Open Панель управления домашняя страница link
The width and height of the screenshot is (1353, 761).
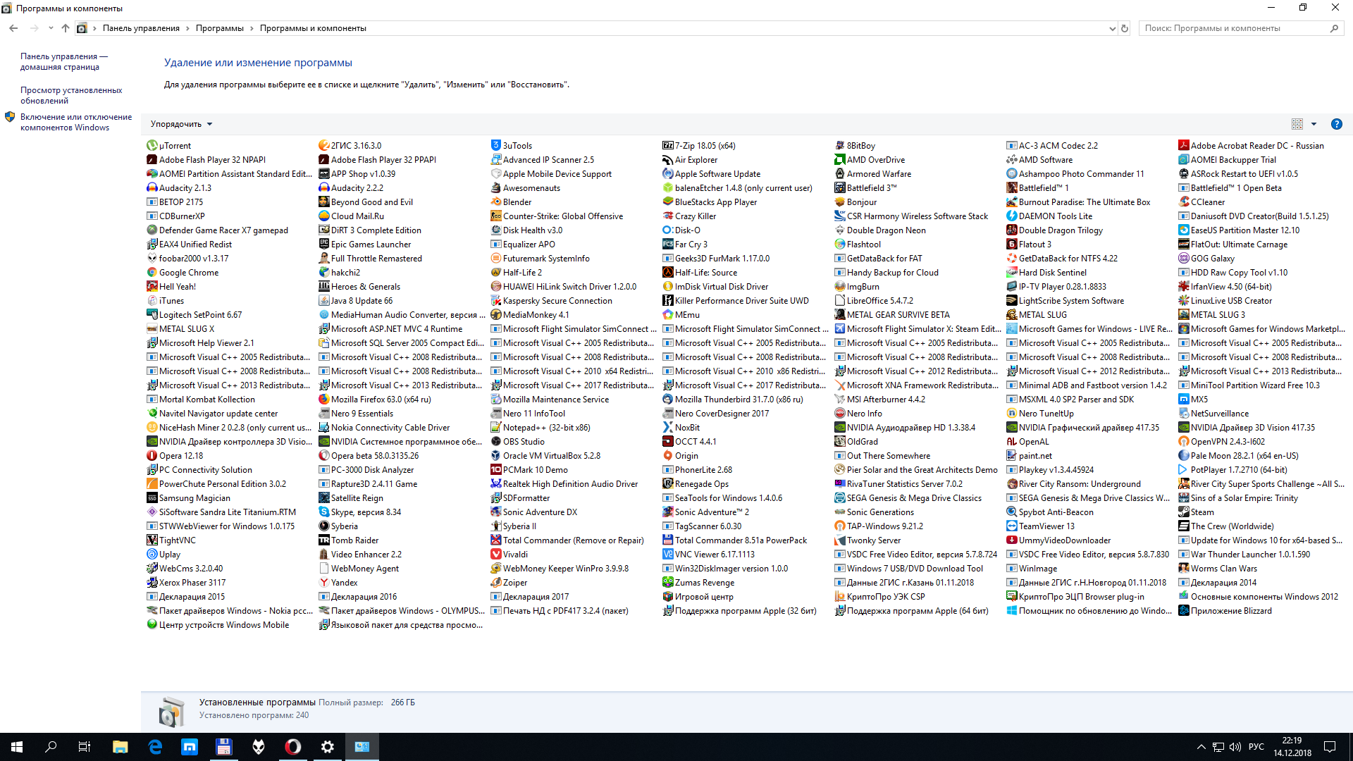[x=63, y=61]
